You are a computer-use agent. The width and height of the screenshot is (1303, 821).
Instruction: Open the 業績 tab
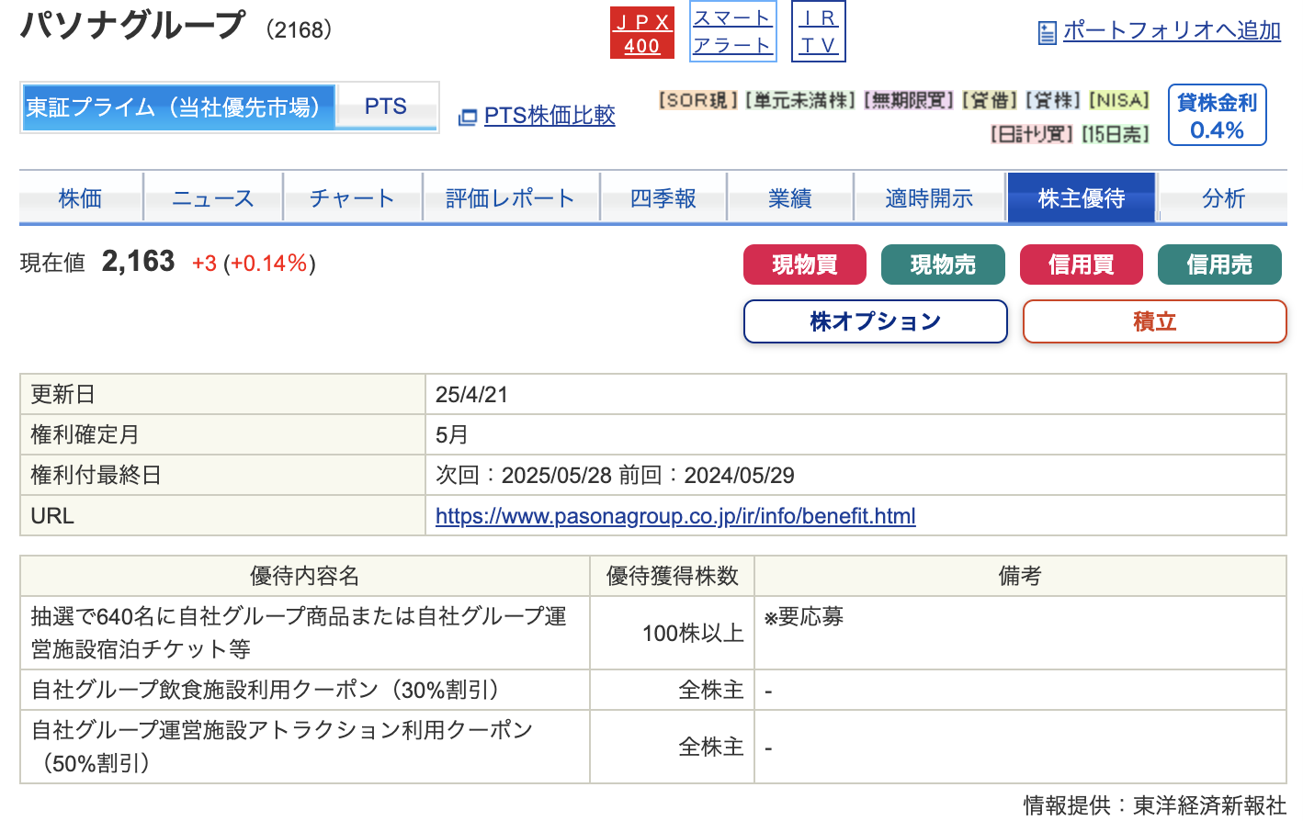[790, 197]
